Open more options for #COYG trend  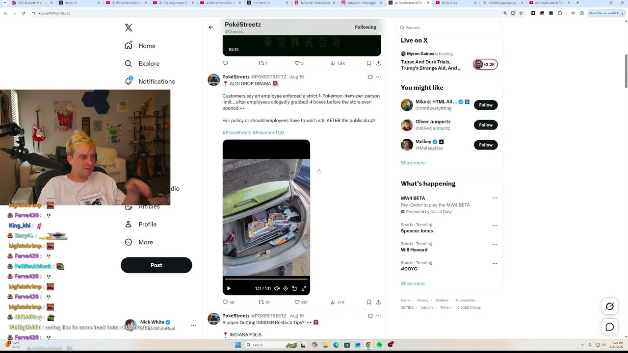(x=495, y=263)
